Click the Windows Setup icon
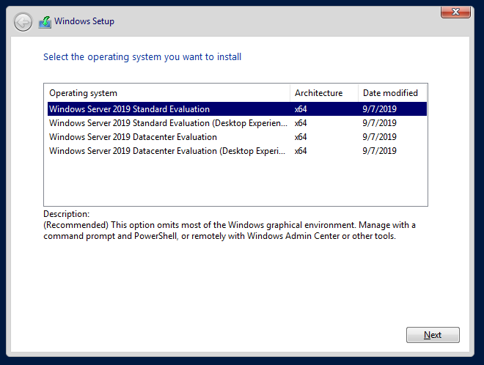 45,22
